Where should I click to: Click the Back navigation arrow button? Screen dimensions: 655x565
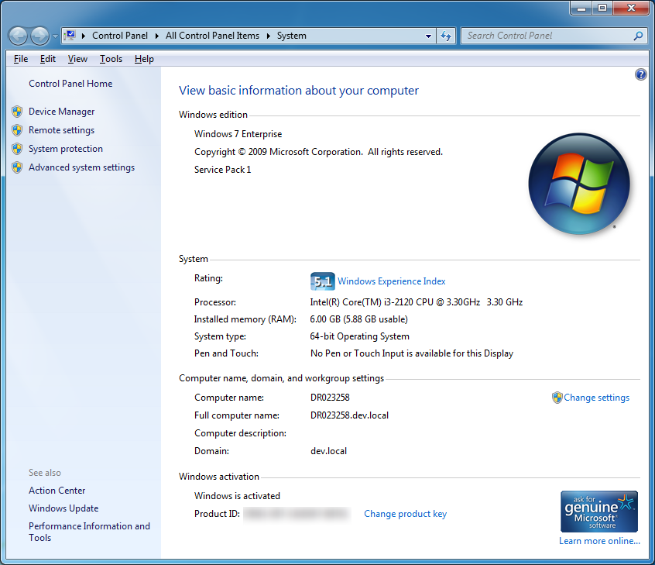pyautogui.click(x=18, y=36)
